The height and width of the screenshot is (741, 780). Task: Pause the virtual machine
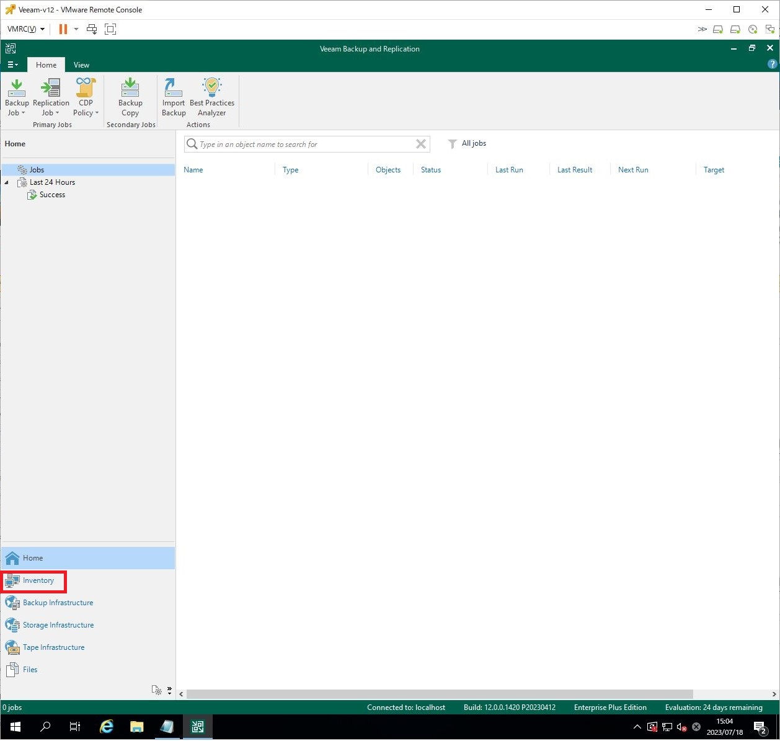tap(63, 29)
